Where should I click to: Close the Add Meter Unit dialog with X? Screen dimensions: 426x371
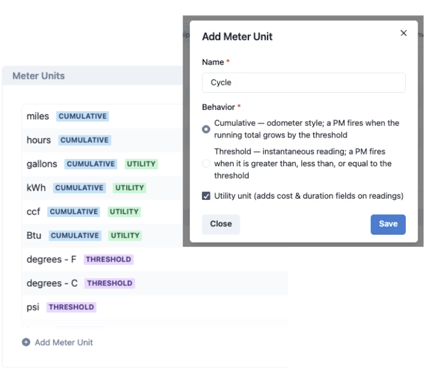[x=403, y=33]
